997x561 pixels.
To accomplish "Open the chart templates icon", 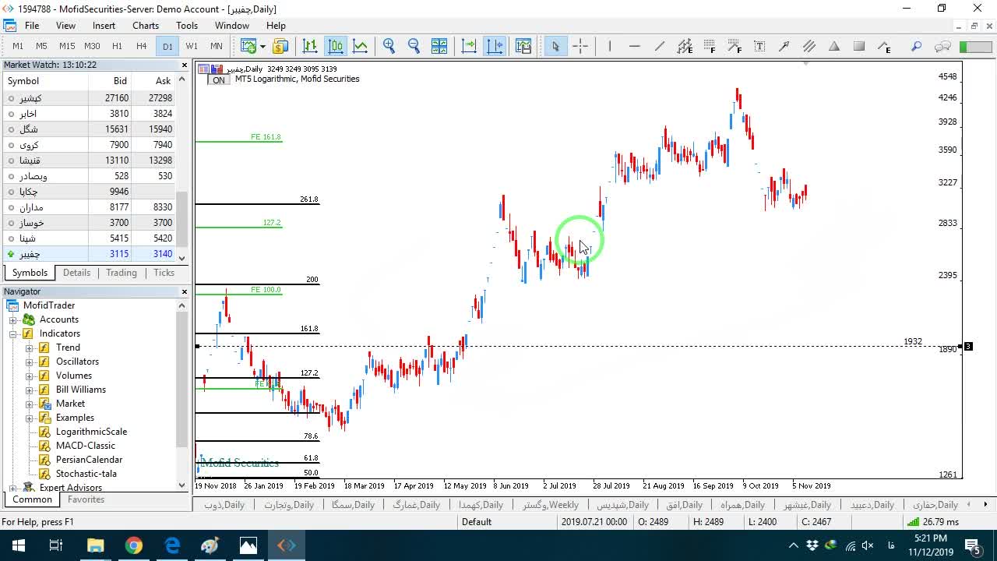I will pyautogui.click(x=523, y=46).
